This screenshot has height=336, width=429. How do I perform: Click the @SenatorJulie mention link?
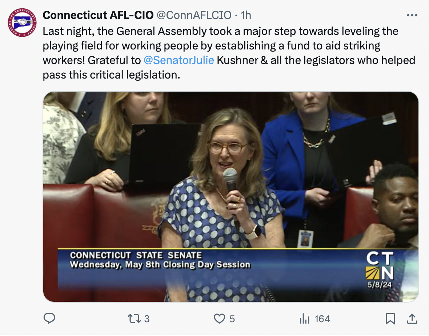(x=179, y=60)
